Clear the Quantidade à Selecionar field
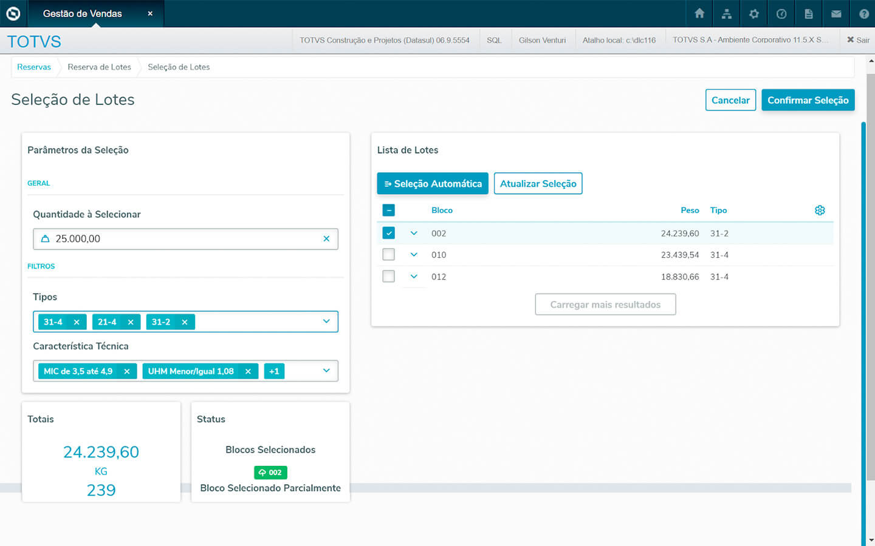Screen dimensions: 875x546 coord(326,239)
